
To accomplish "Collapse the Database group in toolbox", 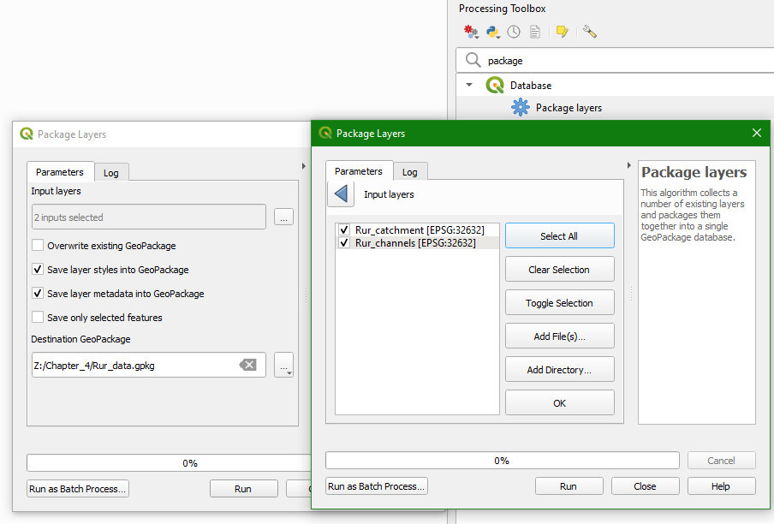I will click(469, 85).
